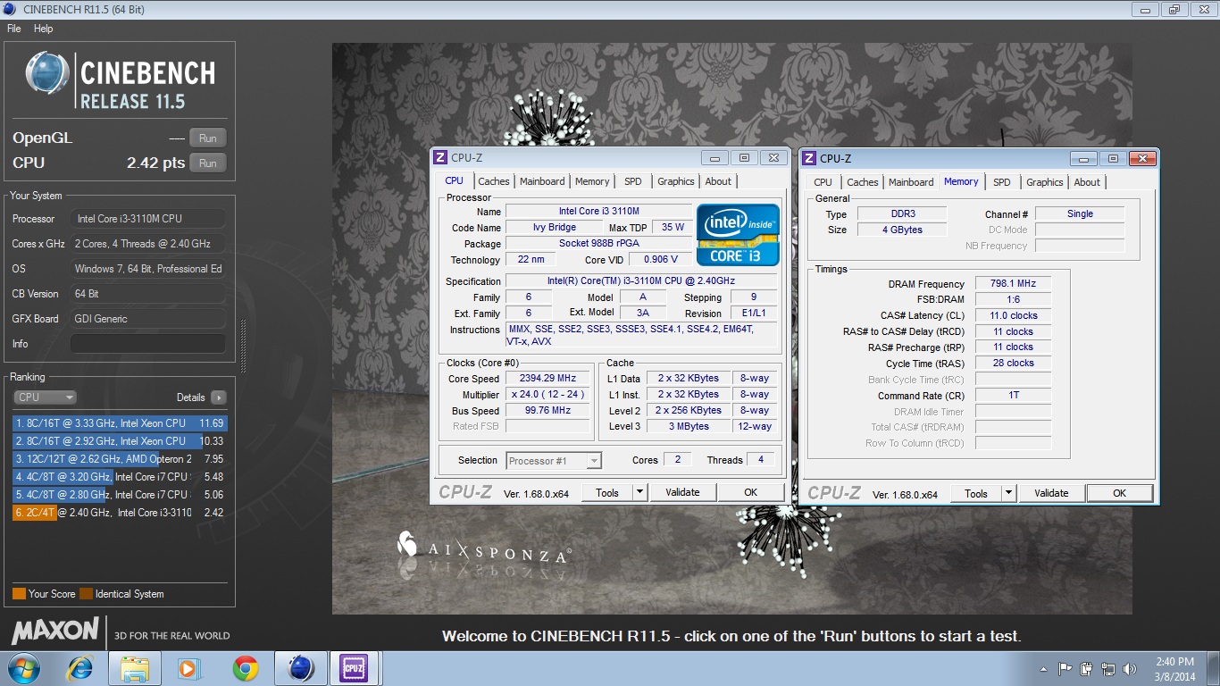Switch to SPD tab in left CPU-Z window
The height and width of the screenshot is (686, 1220).
633,181
